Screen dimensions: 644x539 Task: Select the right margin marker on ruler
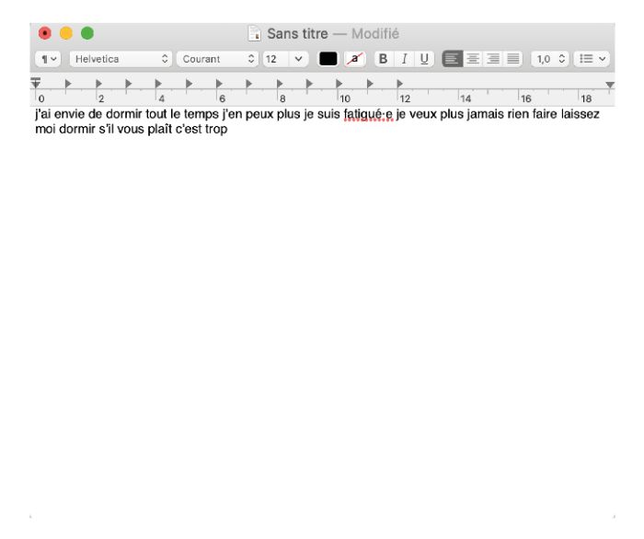coord(610,85)
